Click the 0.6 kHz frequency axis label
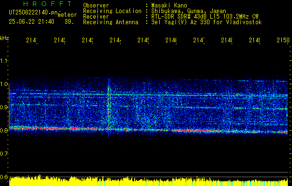This screenshot has height=186, width=292. (x=4, y=177)
